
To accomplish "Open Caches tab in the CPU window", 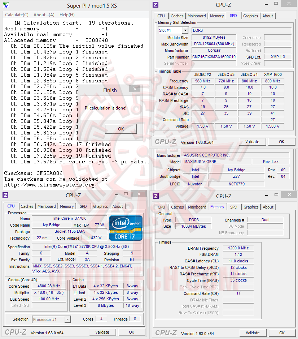I will tap(27, 206).
